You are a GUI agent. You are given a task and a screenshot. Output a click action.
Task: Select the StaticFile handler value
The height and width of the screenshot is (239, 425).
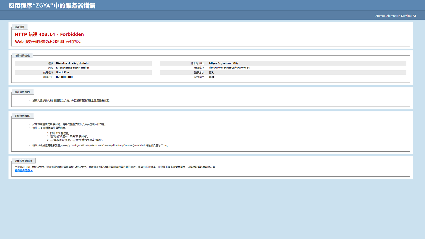coord(62,72)
